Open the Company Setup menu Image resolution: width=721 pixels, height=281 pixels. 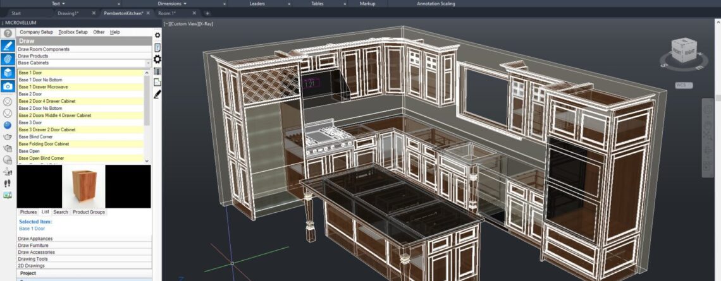coord(36,32)
